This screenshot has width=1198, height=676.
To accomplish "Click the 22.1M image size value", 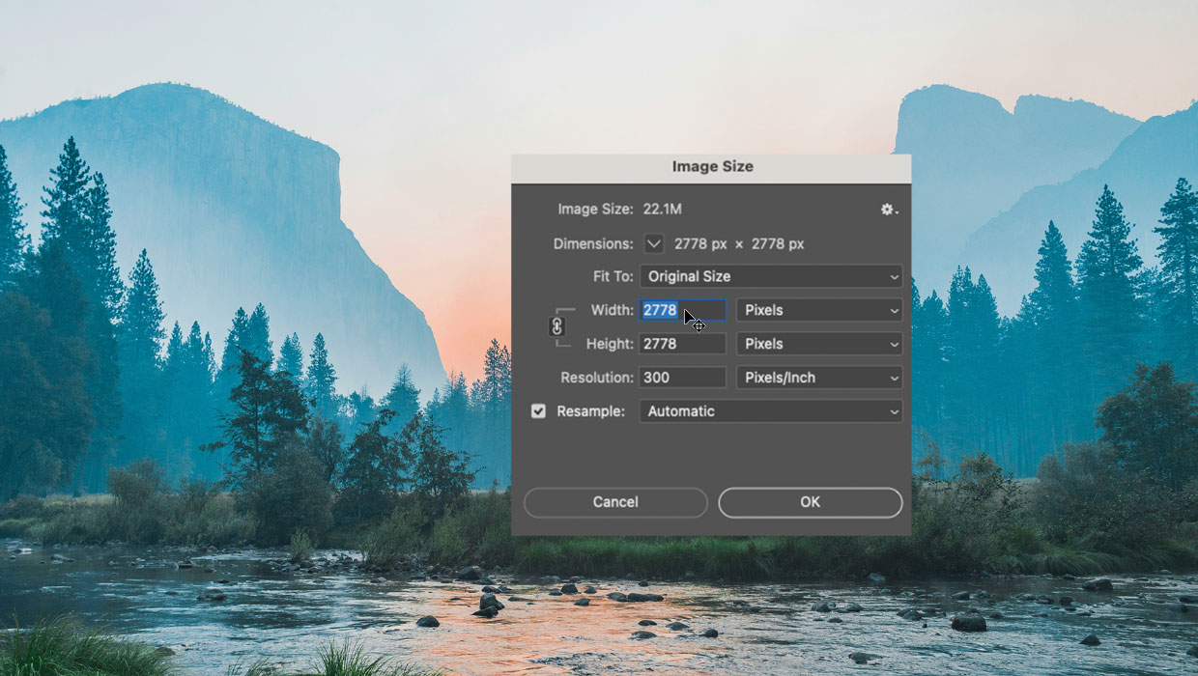I will click(x=663, y=209).
